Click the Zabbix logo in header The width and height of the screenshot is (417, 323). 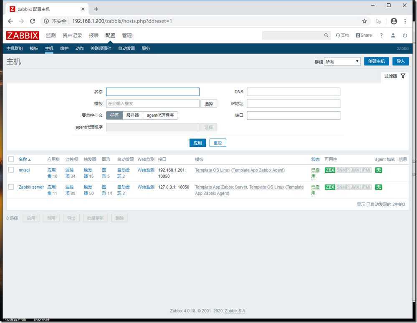pyautogui.click(x=23, y=36)
